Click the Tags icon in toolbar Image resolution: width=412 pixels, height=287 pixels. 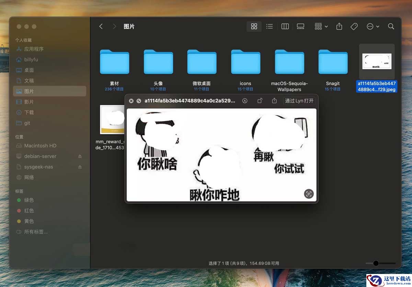point(354,26)
